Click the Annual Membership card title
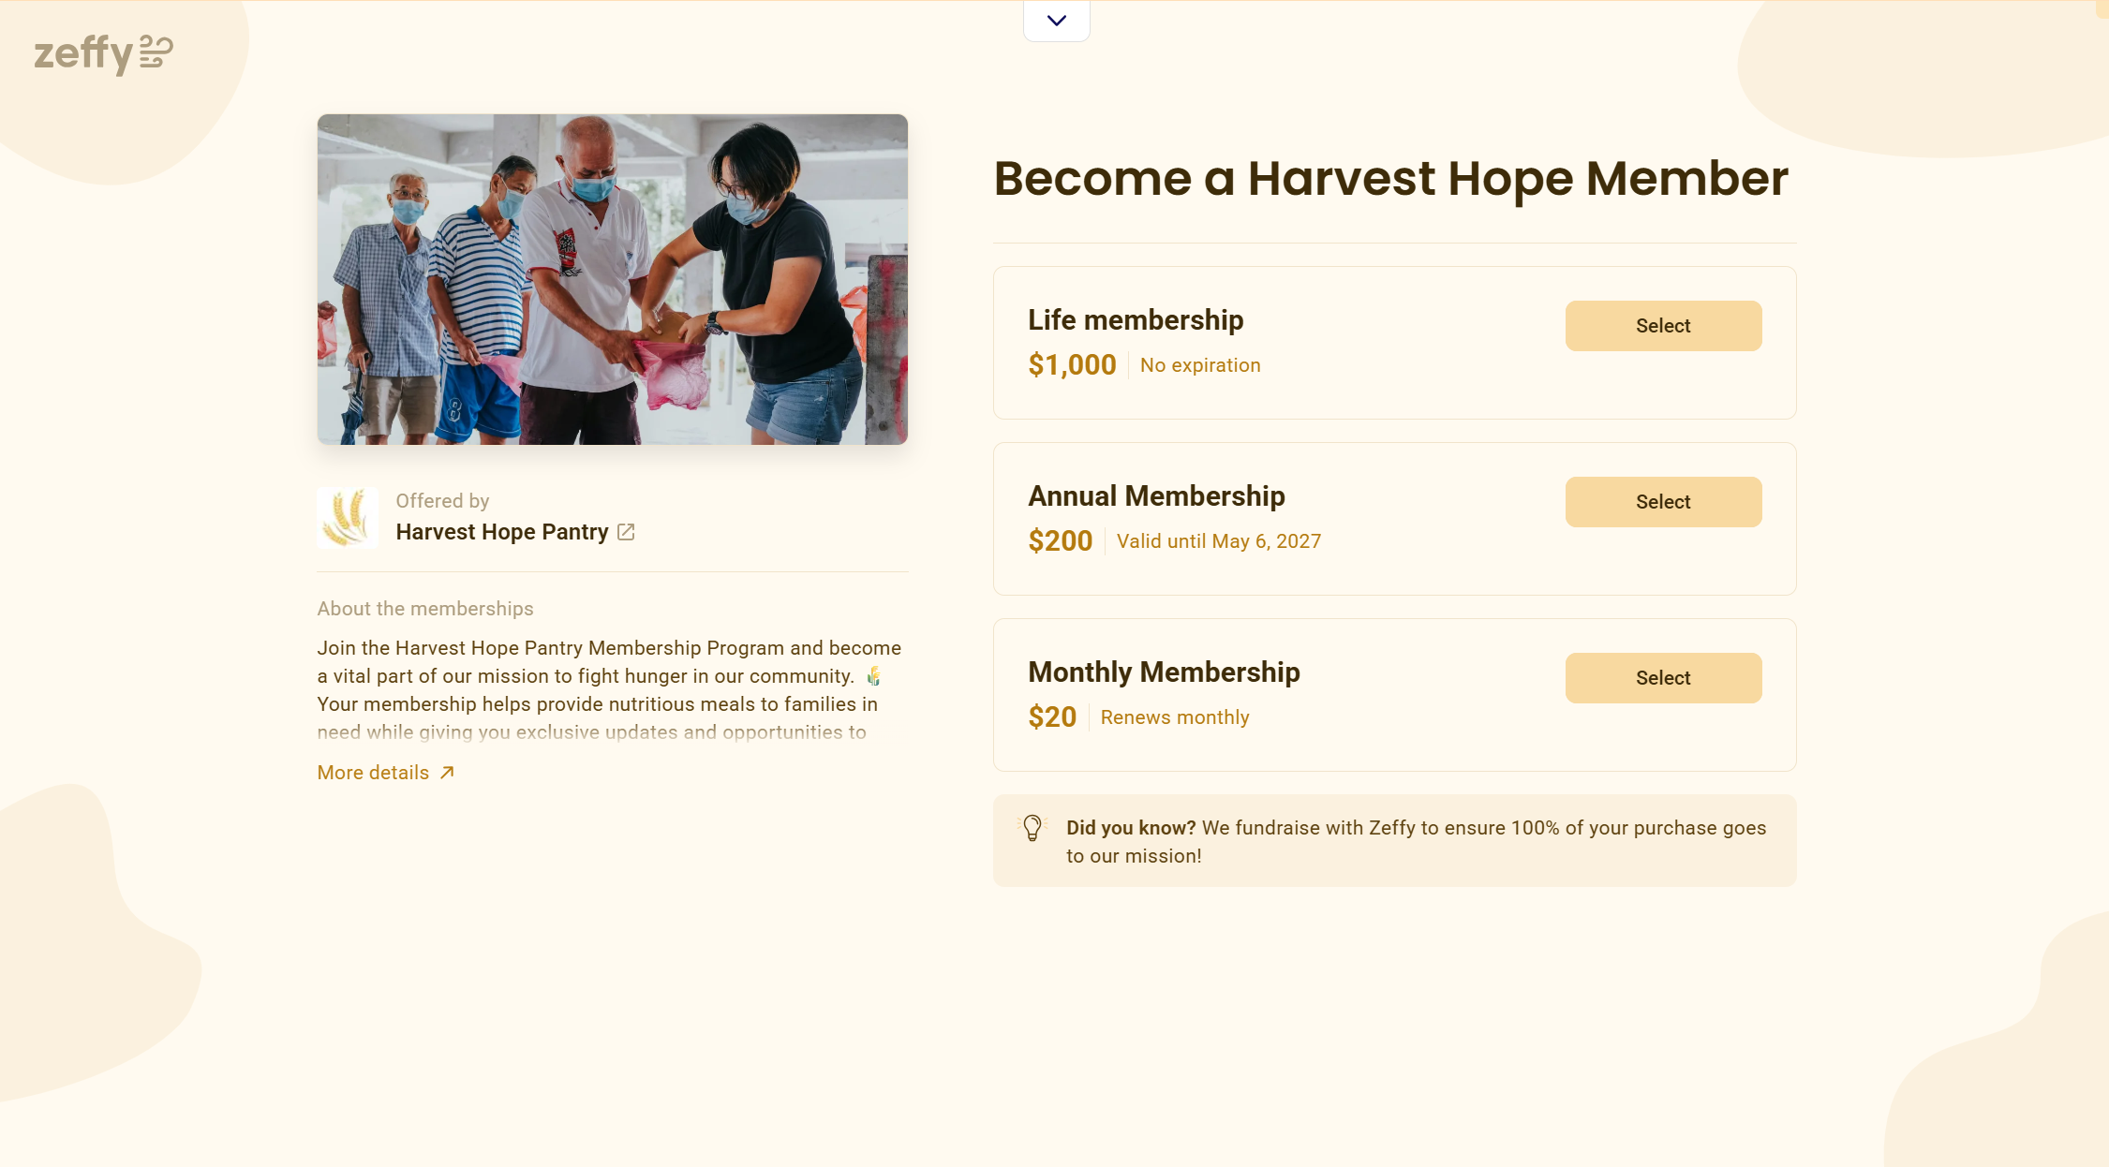This screenshot has height=1167, width=2109. click(1156, 496)
